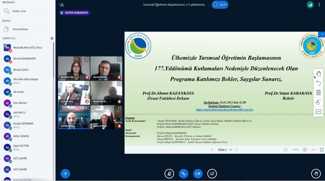
Task: Select user Asude ÖZDAMAR
Action: [27, 125]
